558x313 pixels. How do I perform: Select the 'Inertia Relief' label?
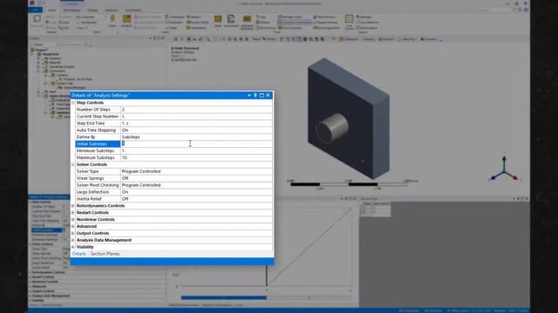89,199
